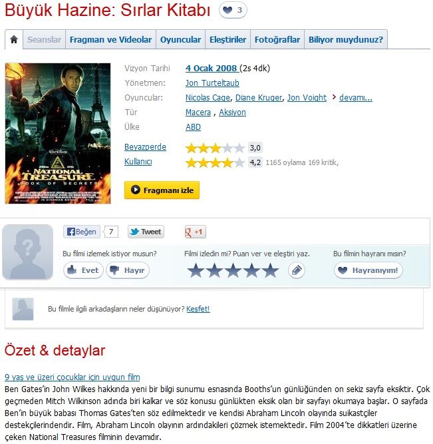Click the heart favorites counter beside title
This screenshot has width=433, height=444.
coord(233,10)
